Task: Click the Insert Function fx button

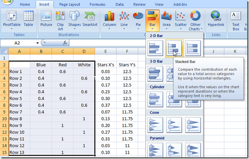Action: click(x=65, y=43)
